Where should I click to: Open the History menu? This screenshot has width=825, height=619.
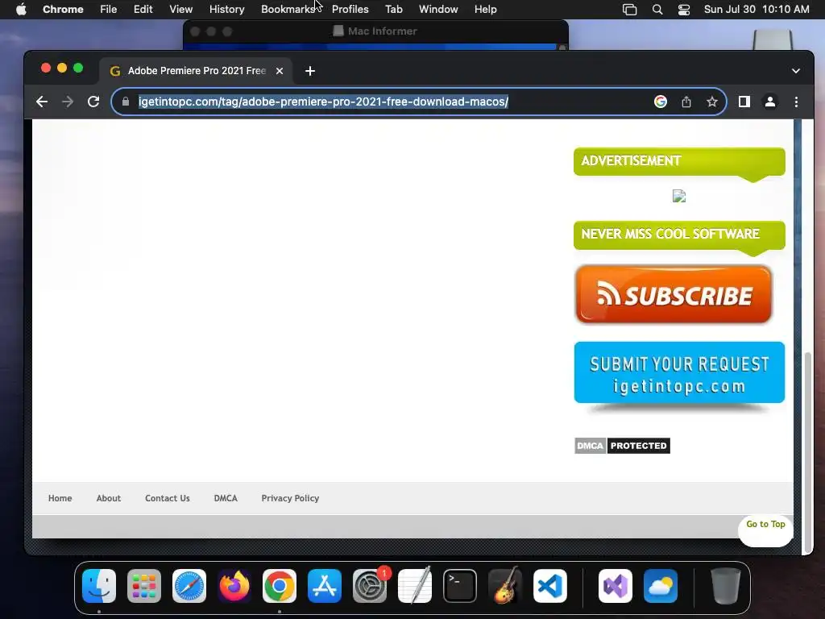(226, 10)
